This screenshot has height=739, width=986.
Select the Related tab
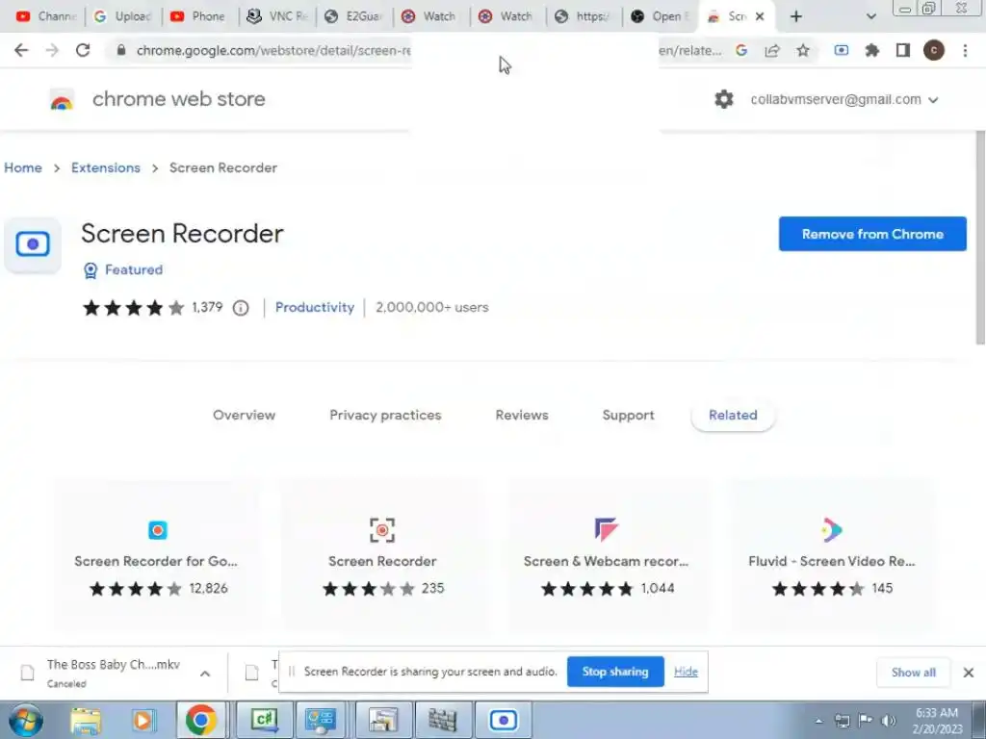733,415
